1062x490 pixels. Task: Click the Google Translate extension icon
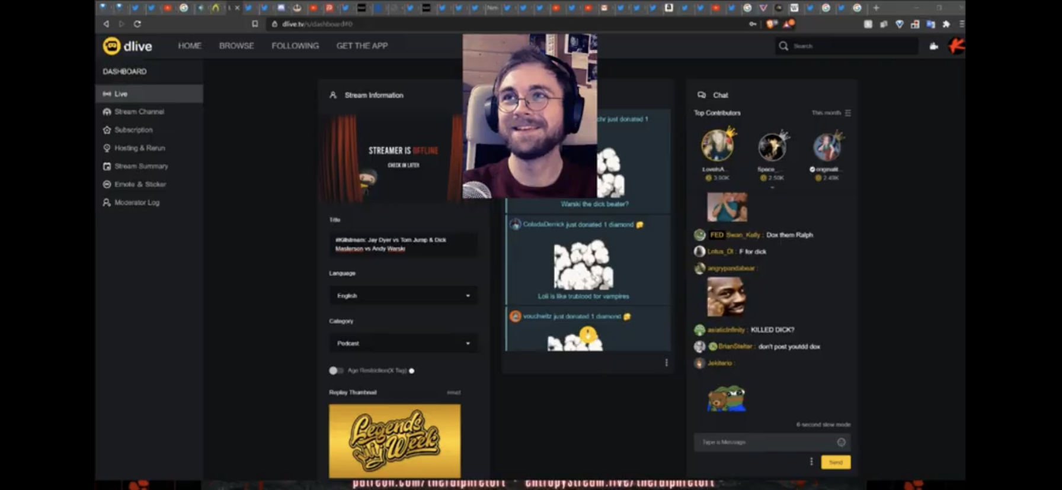point(930,24)
